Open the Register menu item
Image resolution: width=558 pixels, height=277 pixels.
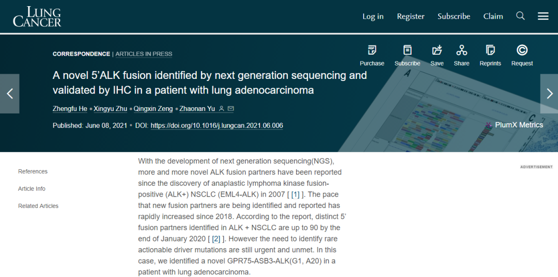(x=411, y=17)
